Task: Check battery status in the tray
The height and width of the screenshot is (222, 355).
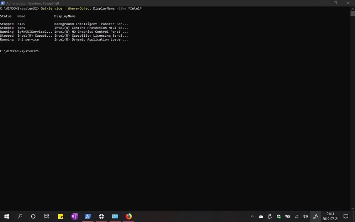Action: pos(287,217)
